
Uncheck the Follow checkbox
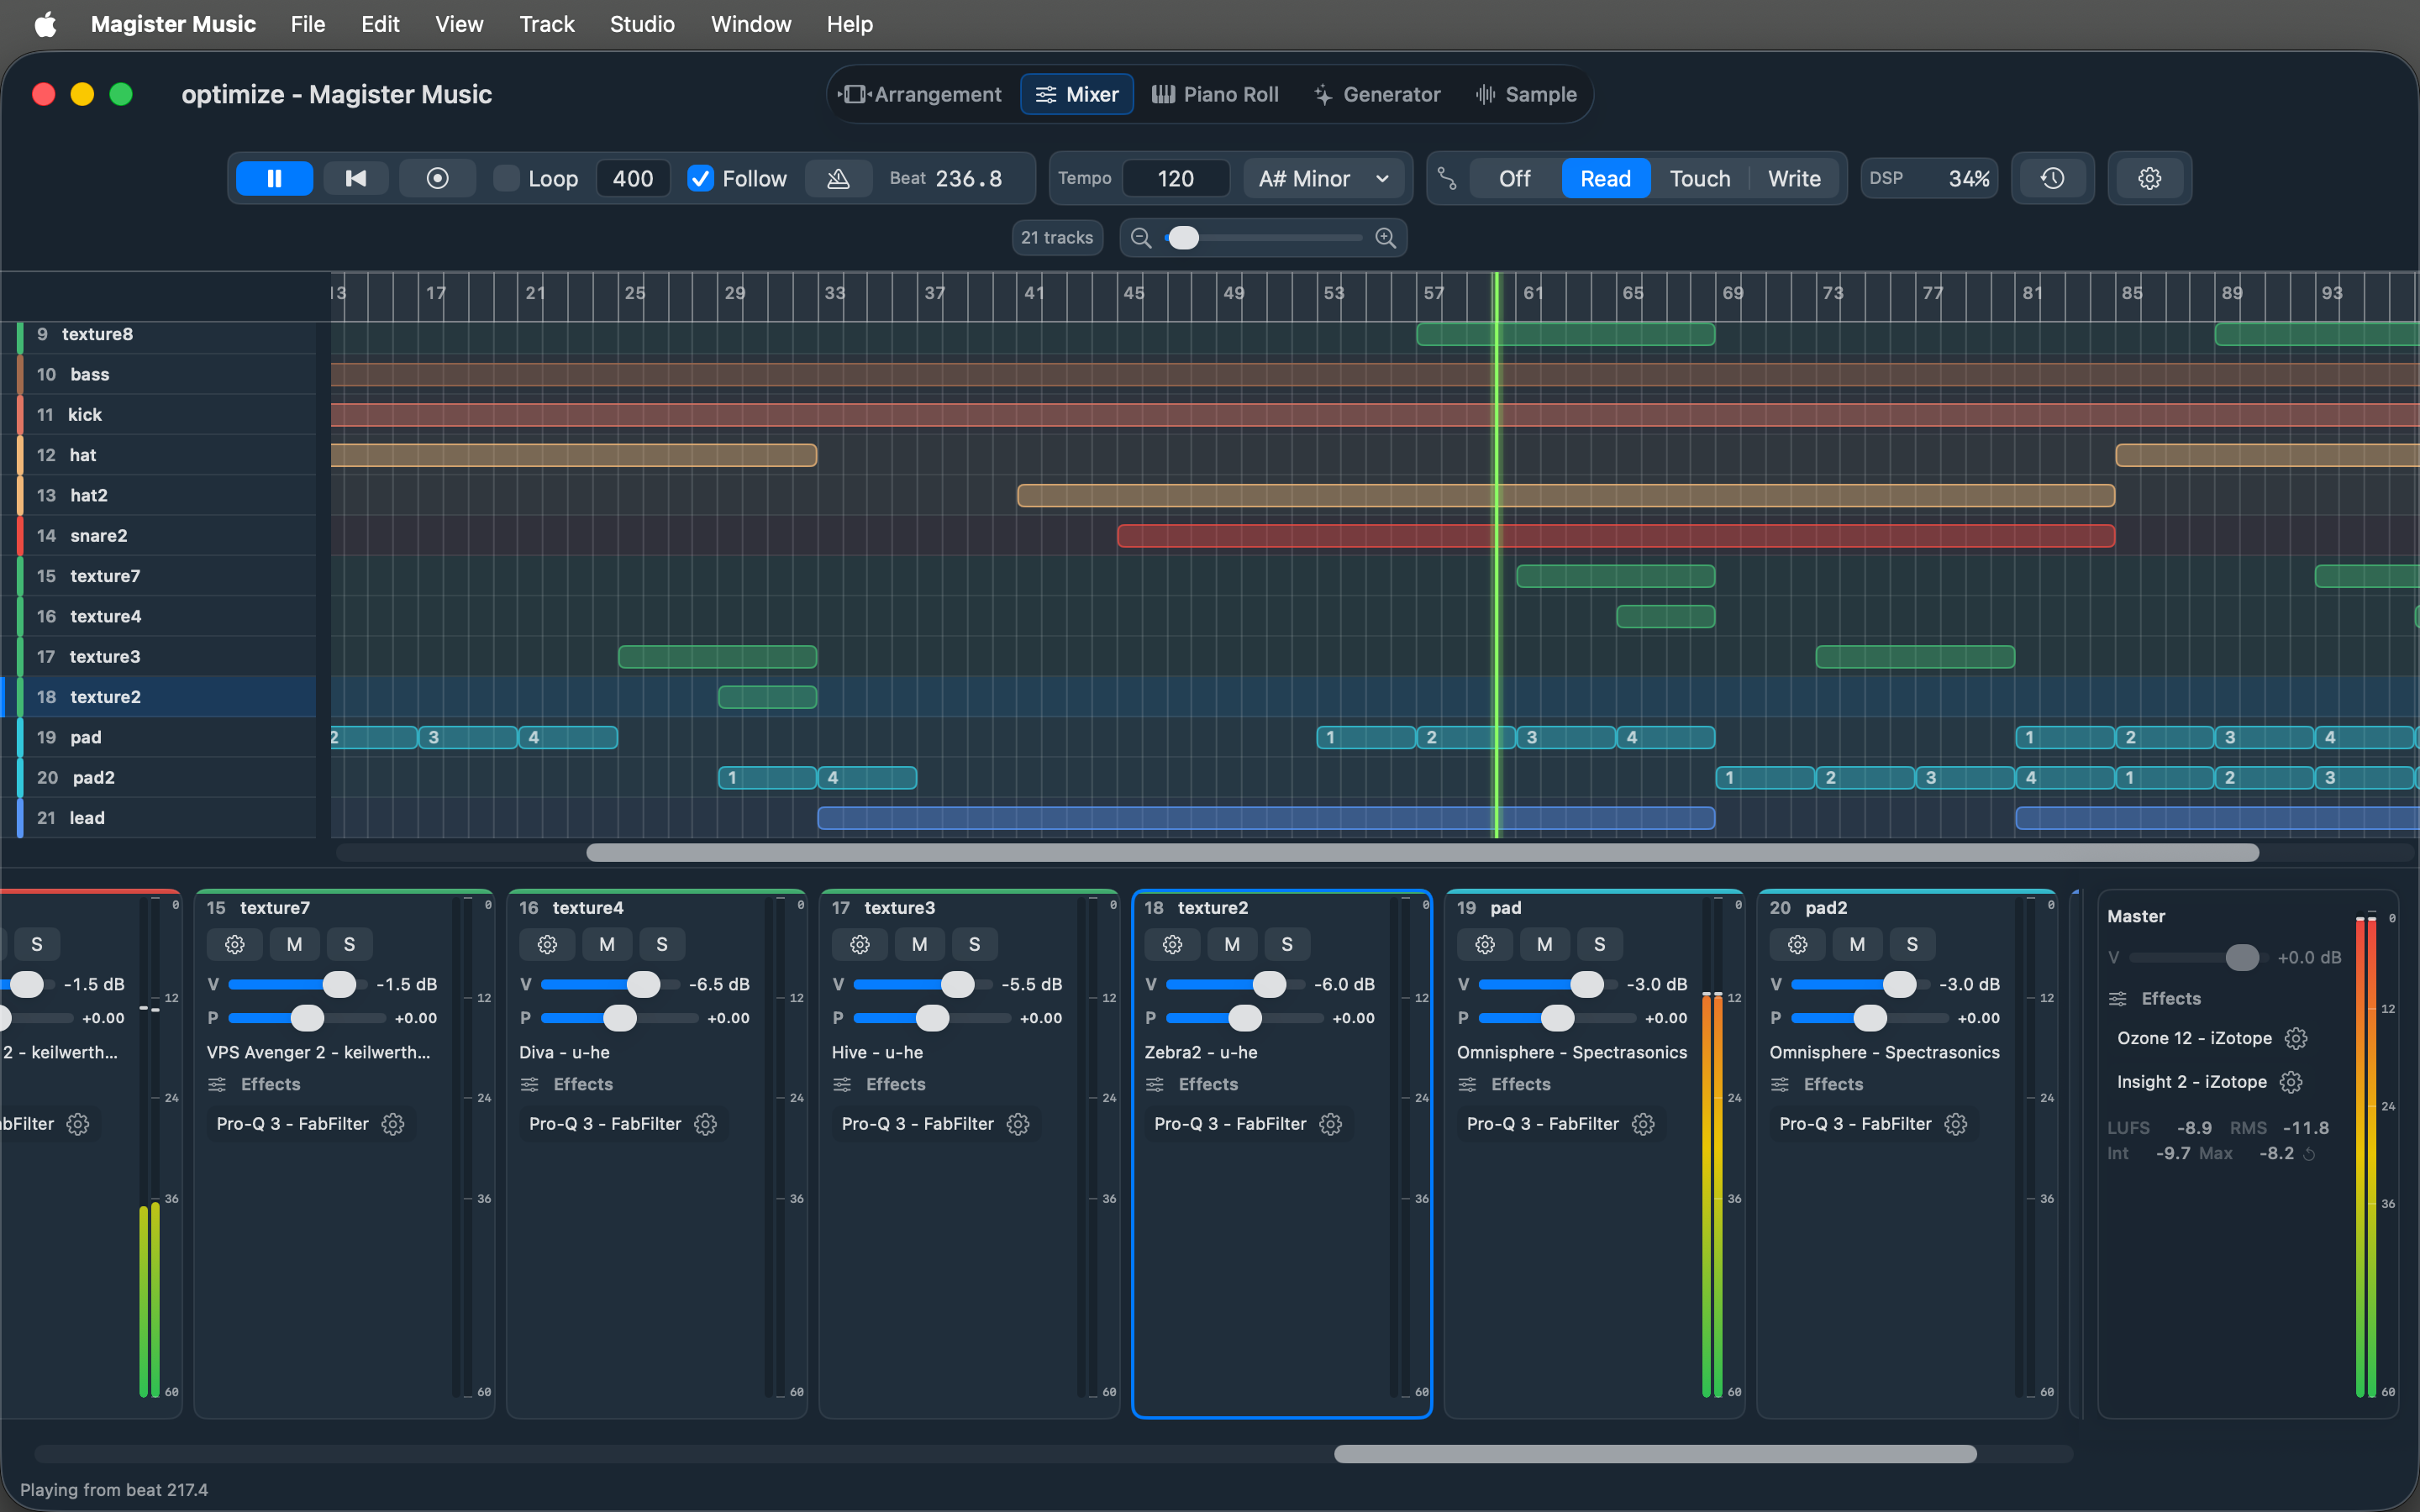coord(700,178)
